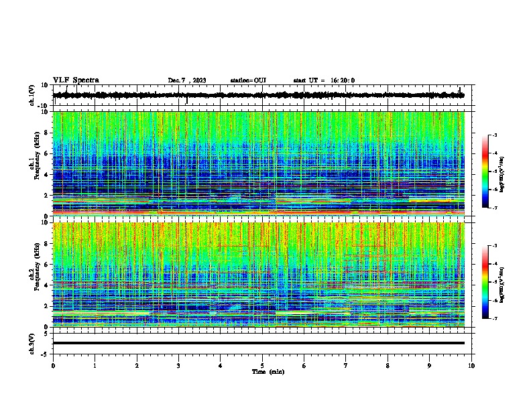Image resolution: width=531 pixels, height=410 pixels.
Task: Click the "8" kHz tick on ch.1 frequency axis
Action: (x=46, y=133)
